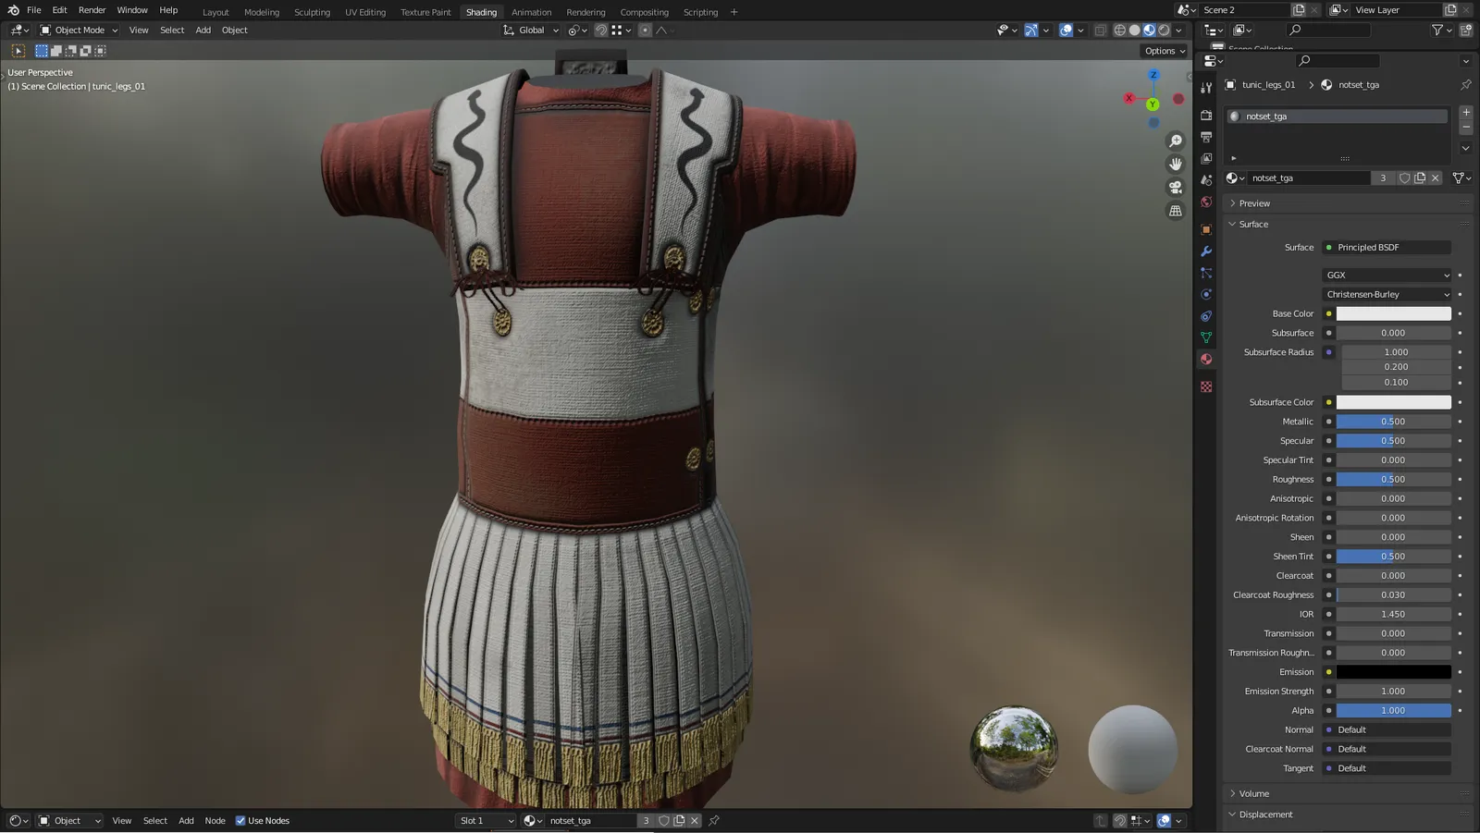
Task: Open the black Emission color swatch
Action: [1393, 672]
